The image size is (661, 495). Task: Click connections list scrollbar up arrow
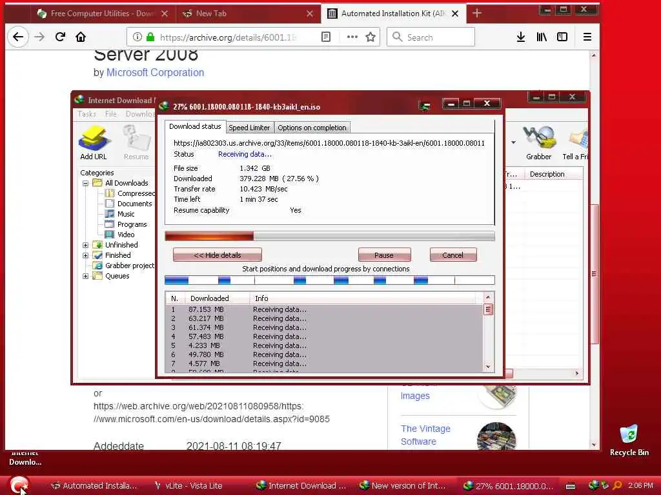488,297
